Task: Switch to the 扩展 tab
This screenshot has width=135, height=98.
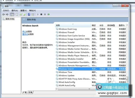Action: click(x=25, y=92)
